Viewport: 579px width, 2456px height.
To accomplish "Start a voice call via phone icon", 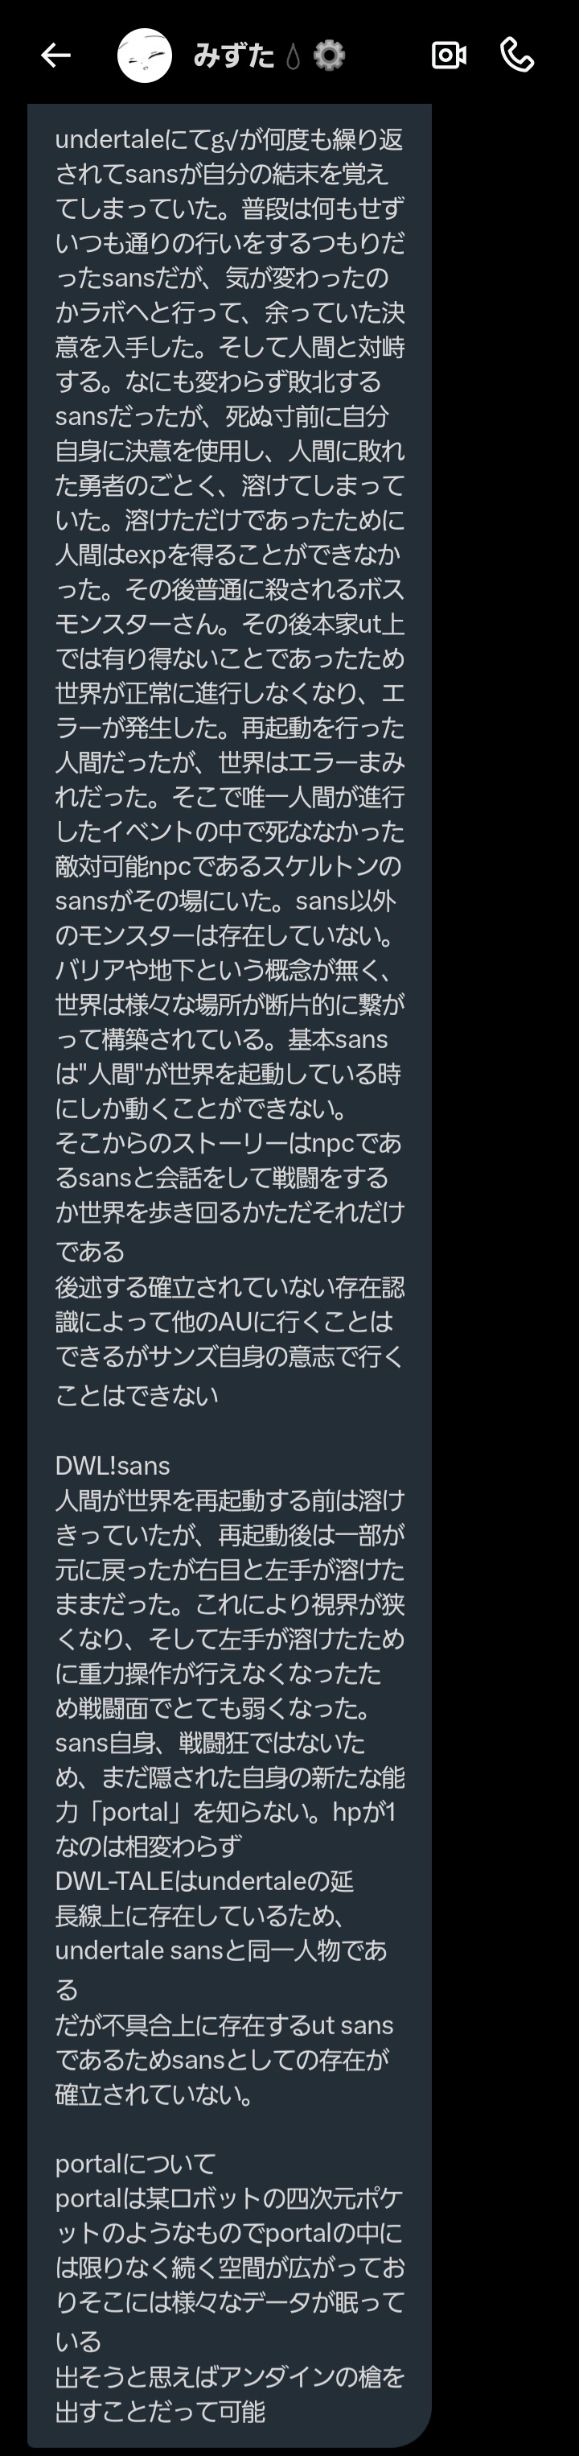I will pyautogui.click(x=517, y=56).
